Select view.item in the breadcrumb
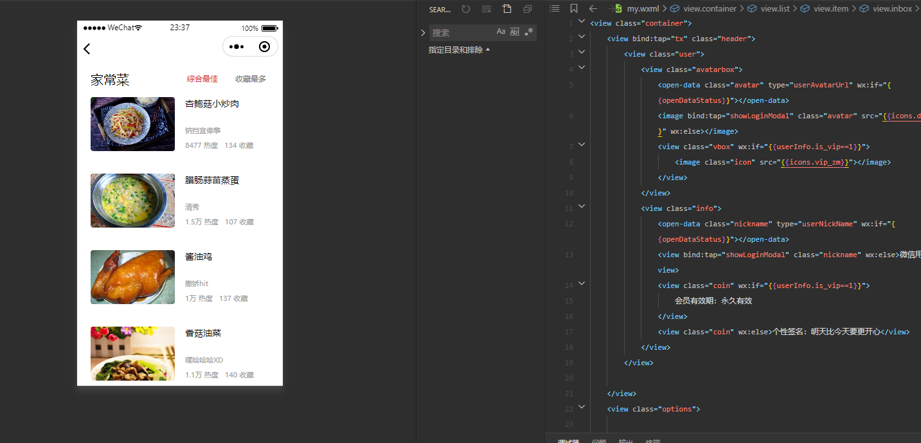This screenshot has width=921, height=443. [831, 9]
